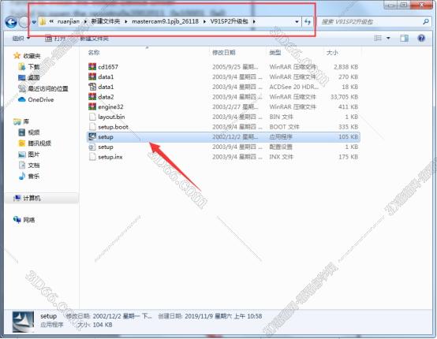The width and height of the screenshot is (437, 339).
Task: Click the 打开 open toolbar button
Action: pyautogui.click(x=55, y=39)
